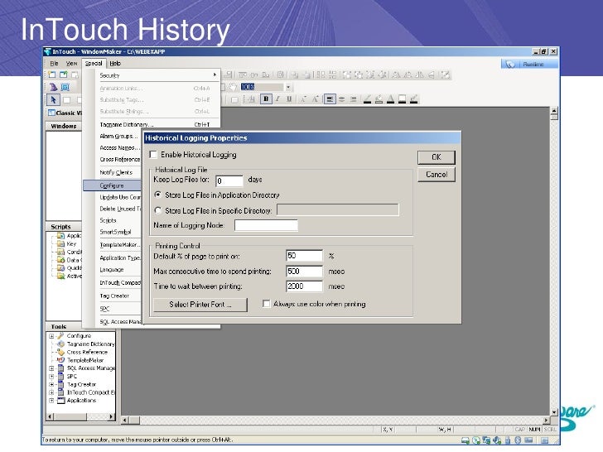Click the fill color toolbar icon
This screenshot has width=603, height=452.
click(x=379, y=99)
